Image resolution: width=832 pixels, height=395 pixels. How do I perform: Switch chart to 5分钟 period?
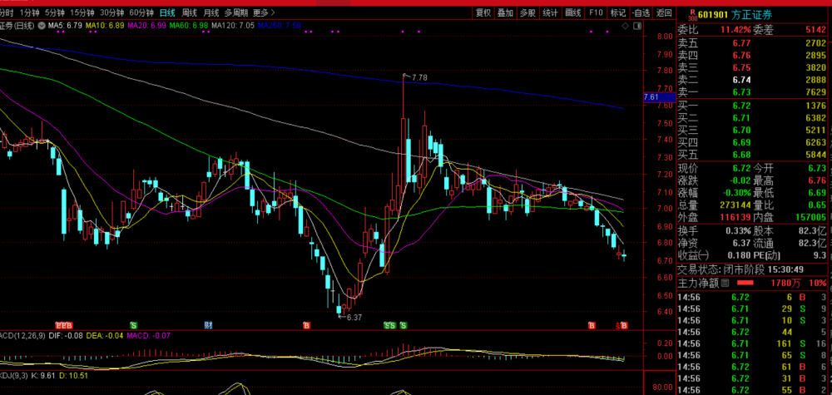(55, 12)
